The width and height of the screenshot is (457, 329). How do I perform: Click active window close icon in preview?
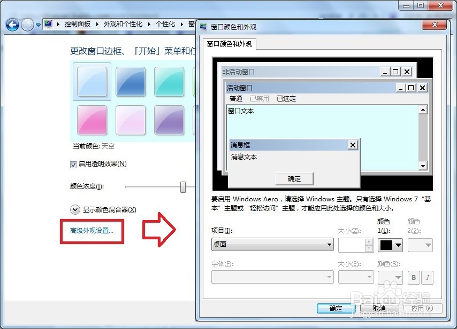click(x=422, y=88)
